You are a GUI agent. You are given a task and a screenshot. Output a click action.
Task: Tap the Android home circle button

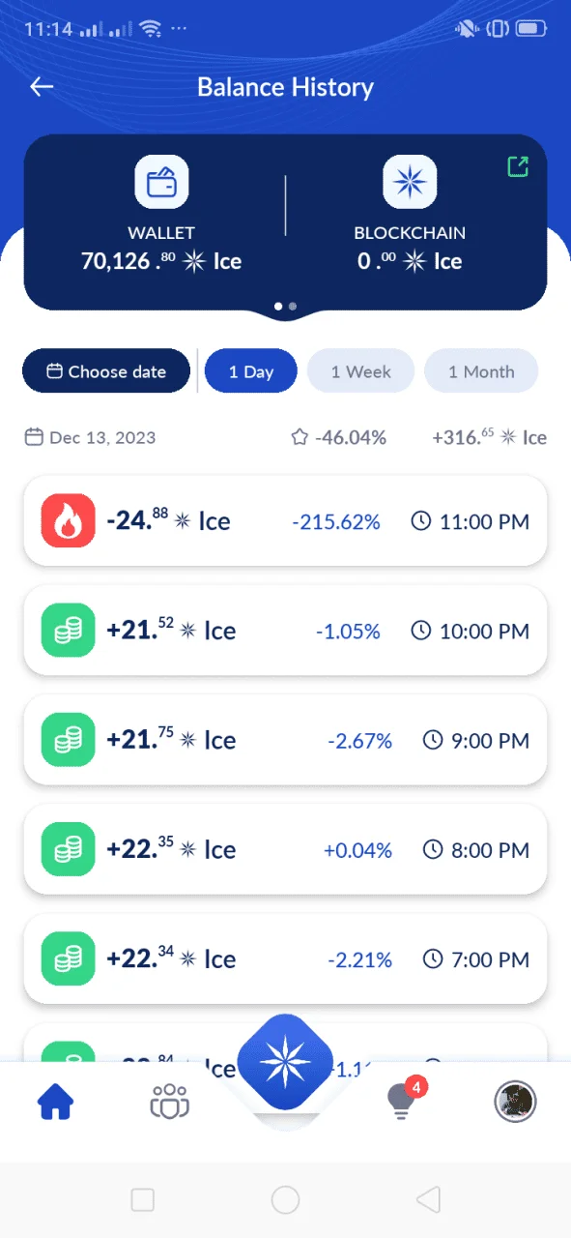(x=285, y=1199)
